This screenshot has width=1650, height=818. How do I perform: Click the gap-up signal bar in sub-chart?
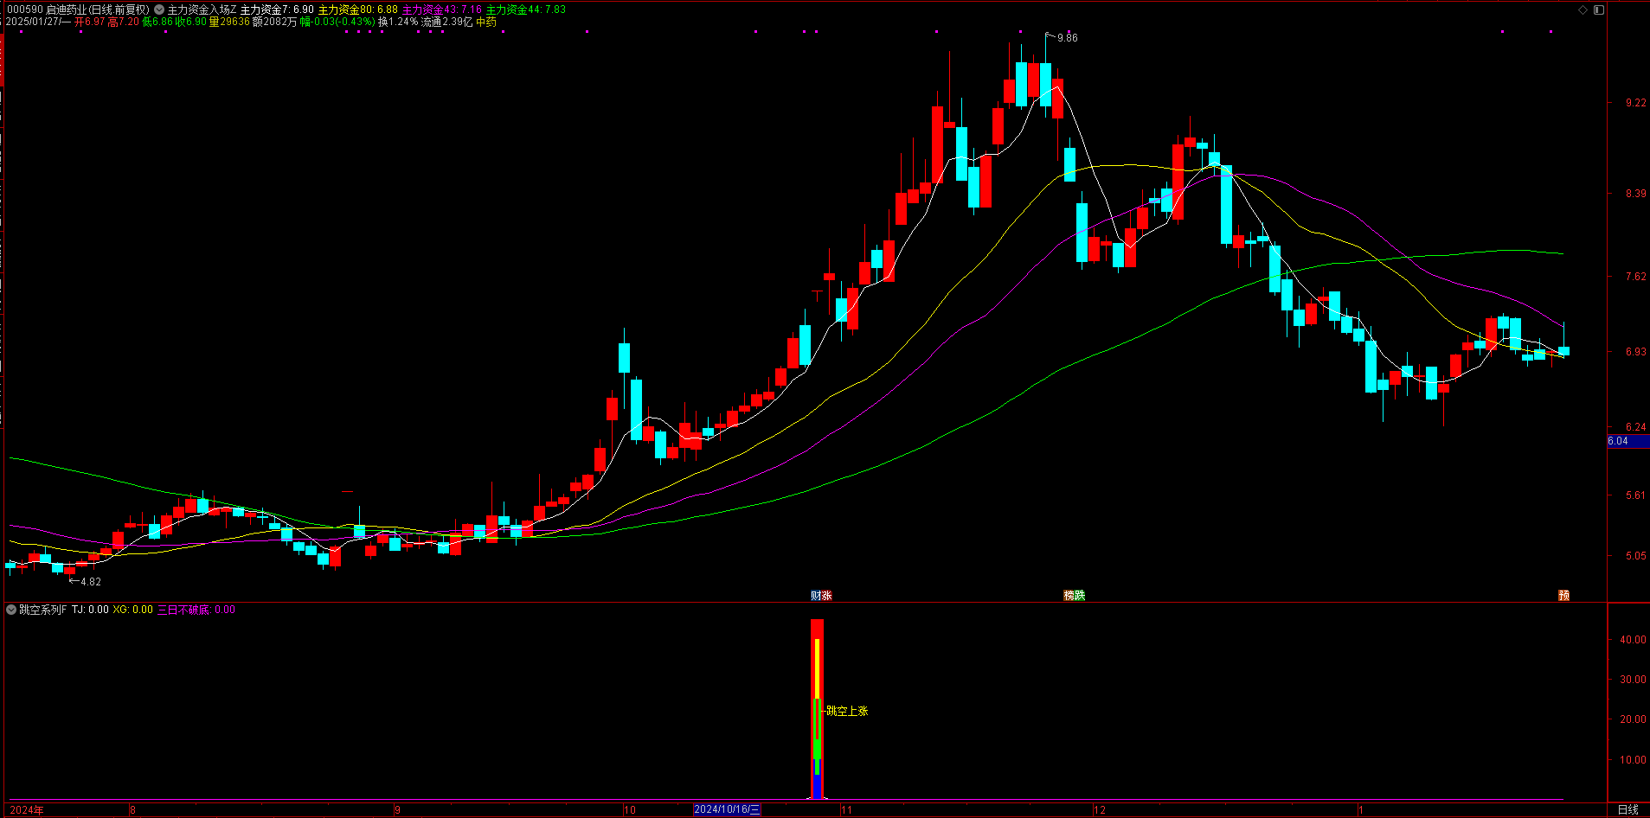[817, 709]
